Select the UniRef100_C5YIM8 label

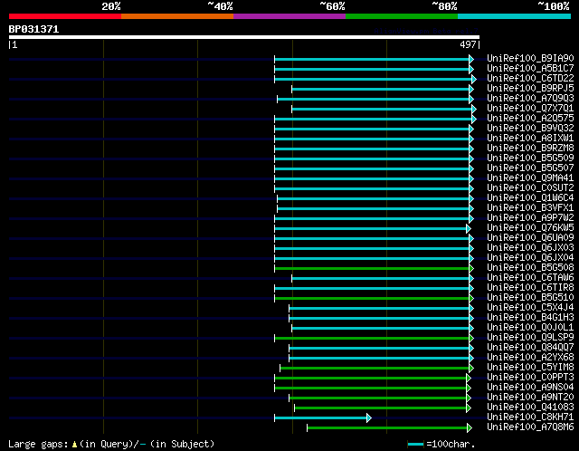530,368
